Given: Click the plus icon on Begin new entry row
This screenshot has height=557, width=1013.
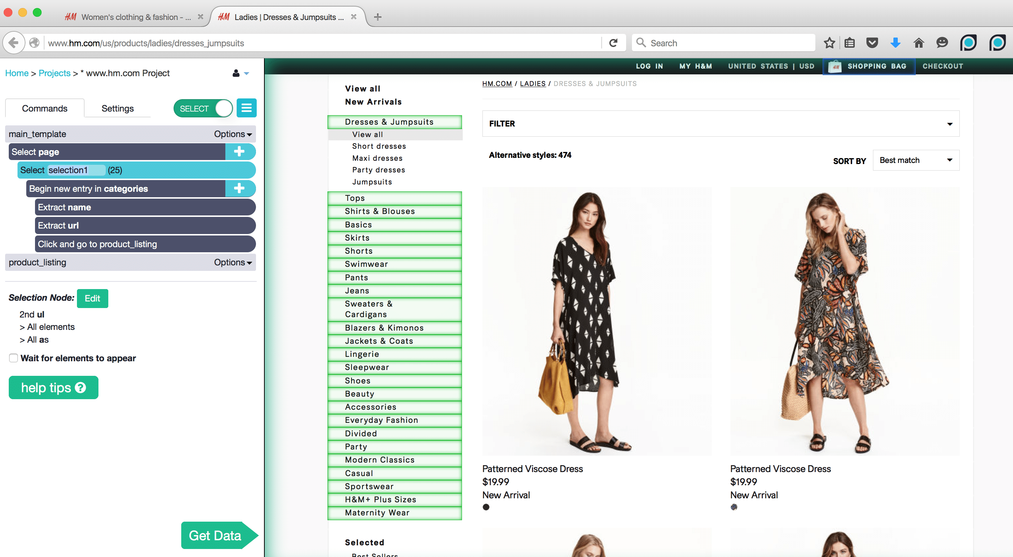Looking at the screenshot, I should (240, 188).
